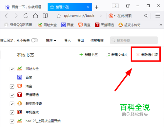Screen dimensions: 164x127
Task: Focus the 搜索书签 search field
Action: [x=134, y=40]
